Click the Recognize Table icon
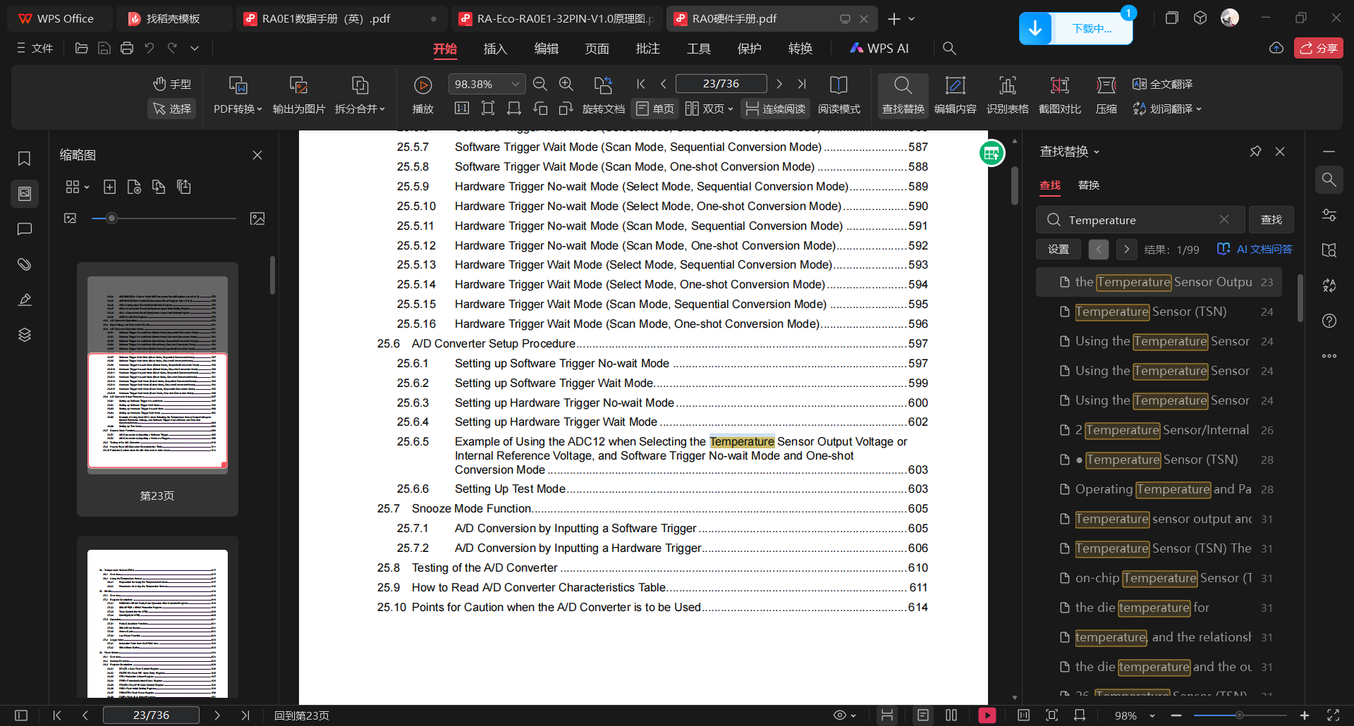Image resolution: width=1354 pixels, height=726 pixels. (x=1007, y=94)
